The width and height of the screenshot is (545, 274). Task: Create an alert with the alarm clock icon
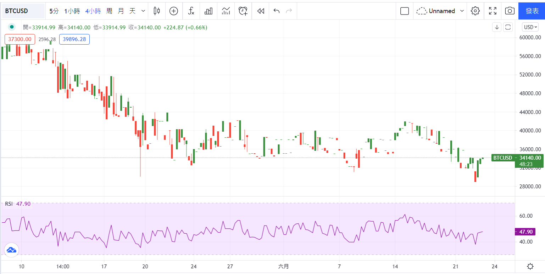(x=243, y=11)
